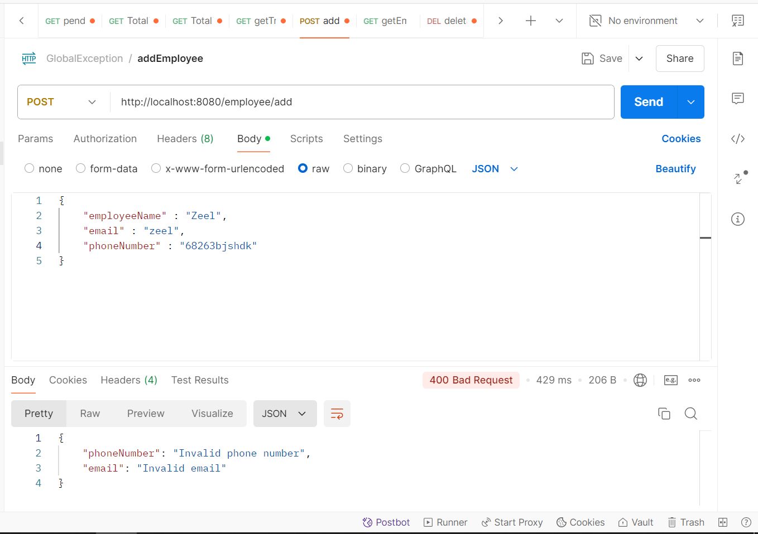
Task: Expand the Send button options arrow
Action: [x=691, y=102]
